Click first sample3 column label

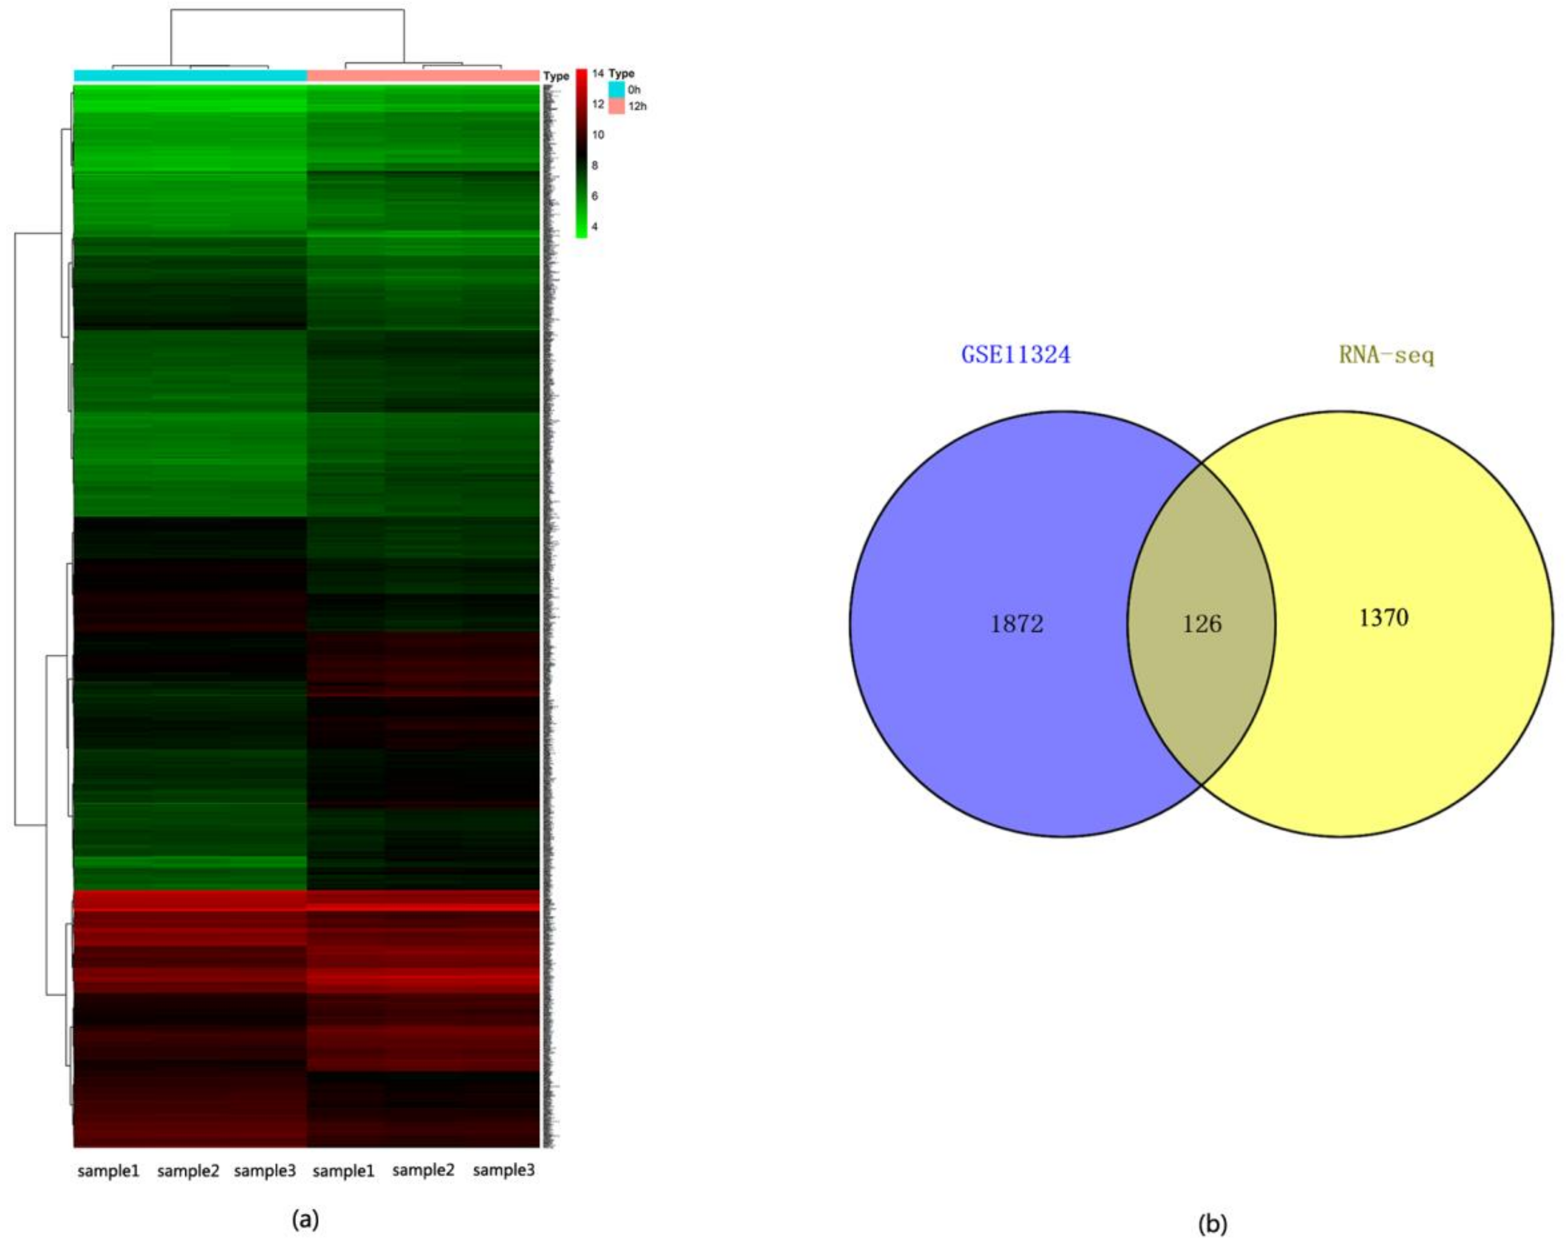point(265,1171)
